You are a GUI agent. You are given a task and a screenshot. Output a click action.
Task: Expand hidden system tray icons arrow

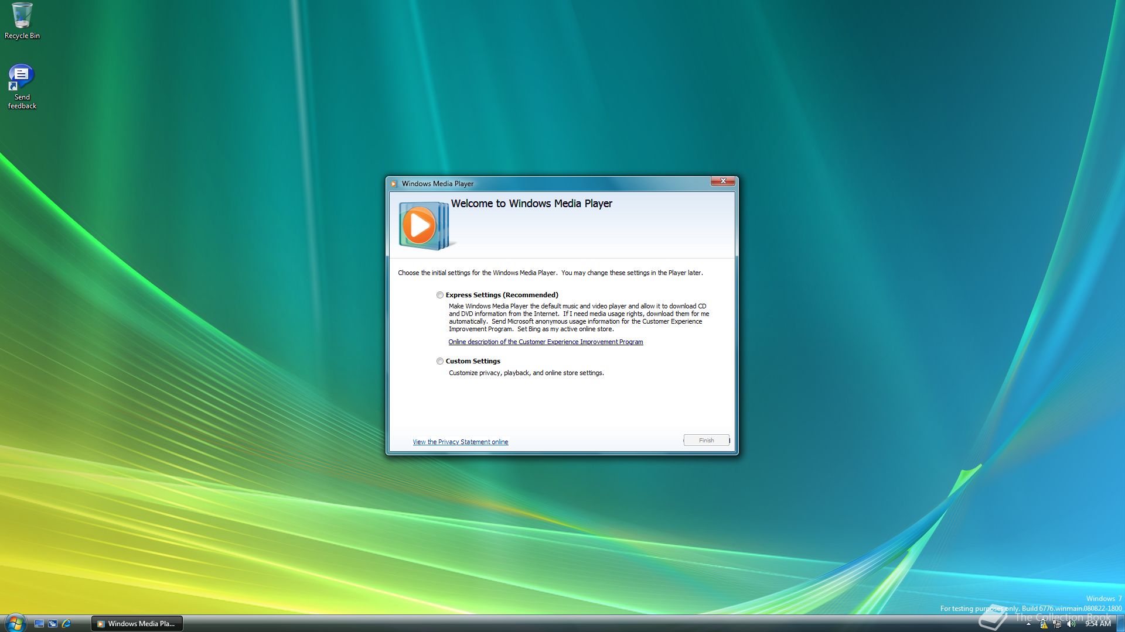point(1028,624)
